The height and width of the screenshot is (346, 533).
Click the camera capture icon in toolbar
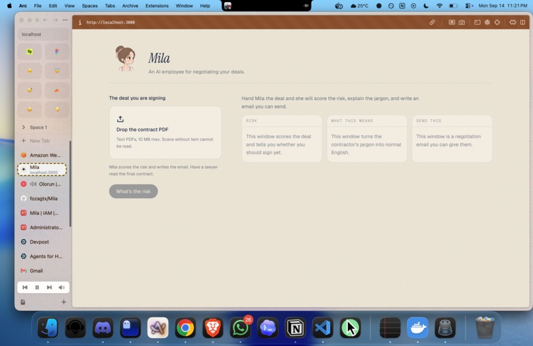[462, 22]
